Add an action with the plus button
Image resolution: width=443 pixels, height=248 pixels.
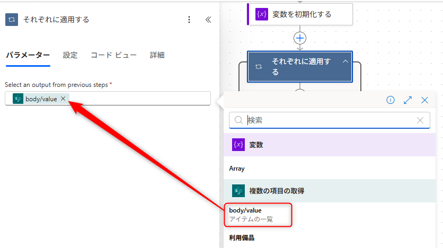point(300,38)
